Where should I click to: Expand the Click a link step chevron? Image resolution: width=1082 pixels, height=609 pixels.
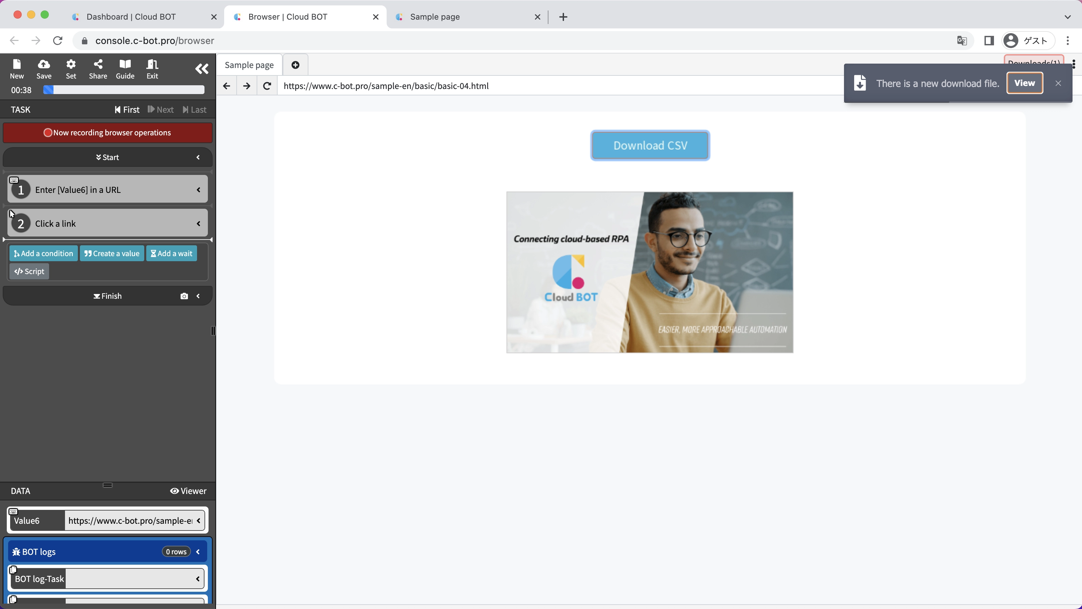click(x=199, y=224)
